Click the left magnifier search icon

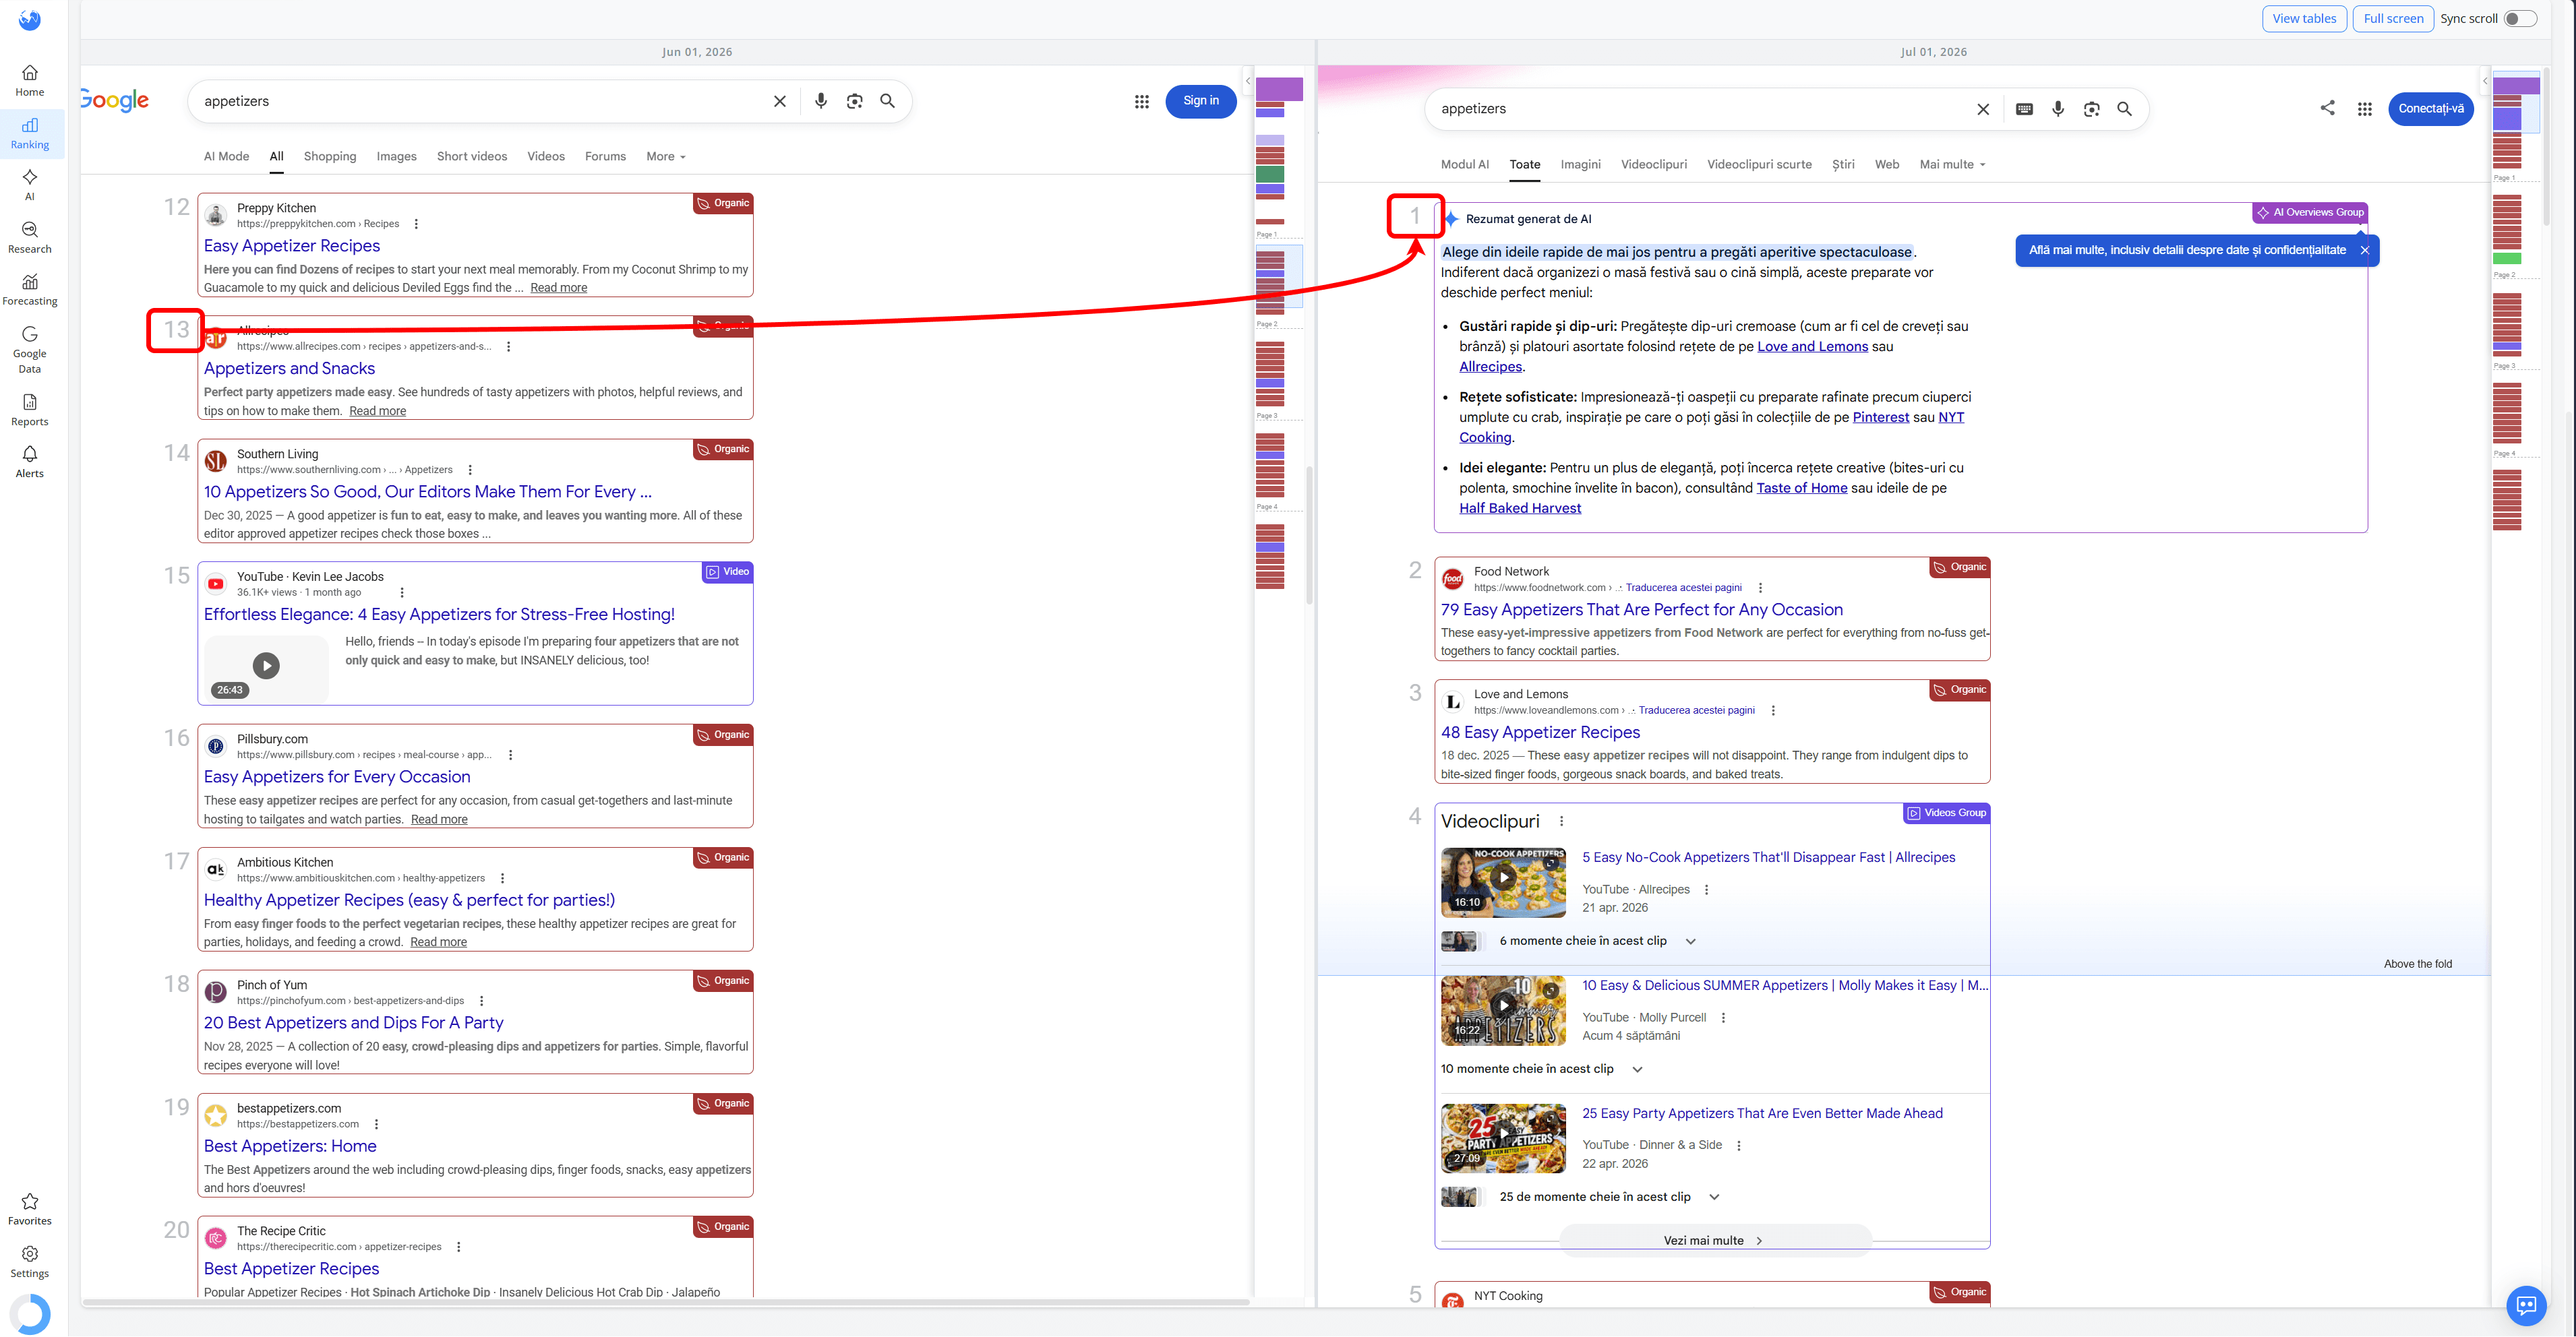pyautogui.click(x=887, y=101)
